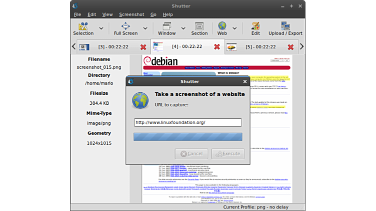Choose the Section capture tool
The width and height of the screenshot is (376, 211).
pos(199,26)
